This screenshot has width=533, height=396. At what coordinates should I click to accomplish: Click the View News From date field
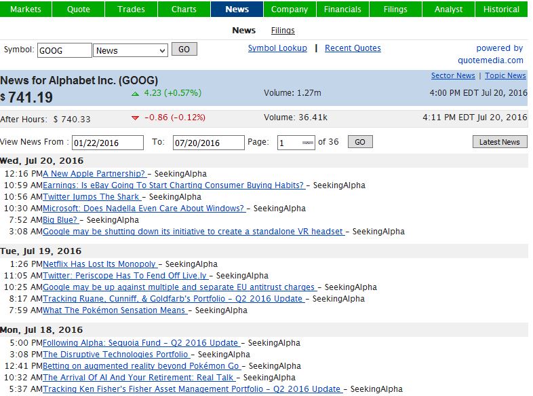point(108,143)
